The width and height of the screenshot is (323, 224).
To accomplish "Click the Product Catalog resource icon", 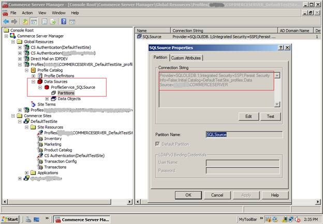I will click(40, 150).
